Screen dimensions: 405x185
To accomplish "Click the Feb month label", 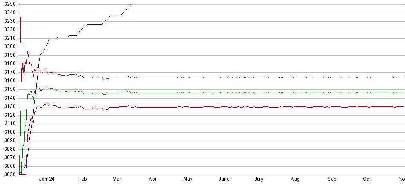I will 82,179.
